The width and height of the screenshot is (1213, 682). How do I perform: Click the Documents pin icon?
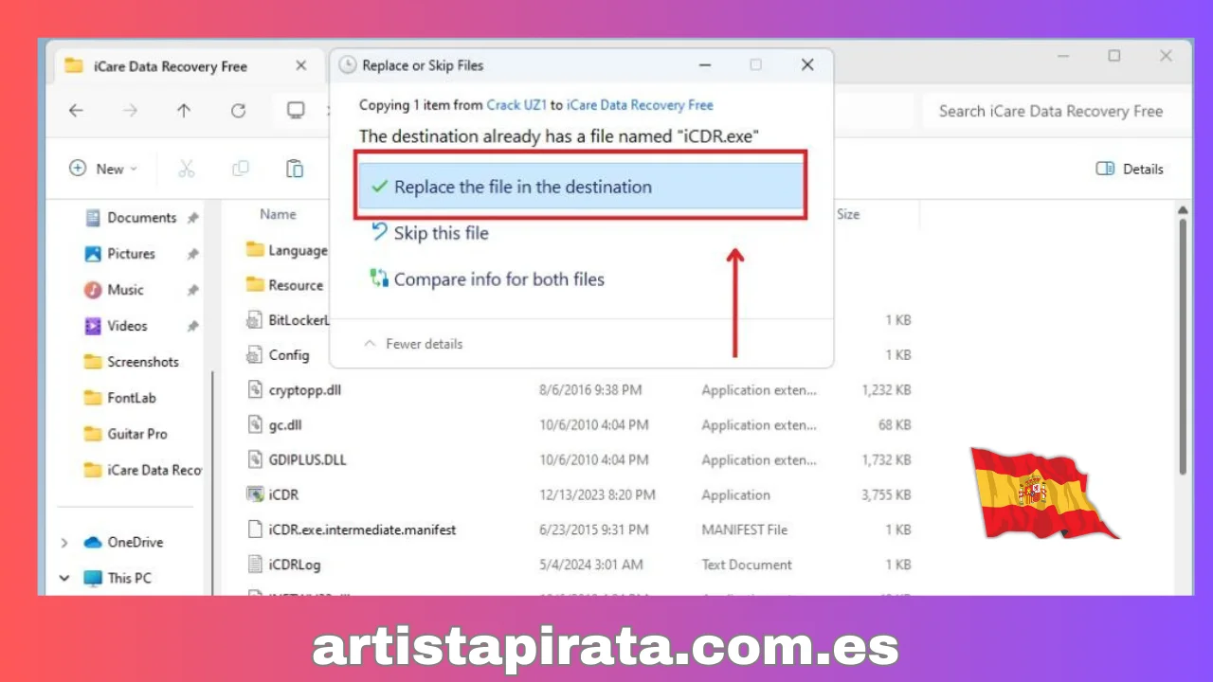click(x=192, y=218)
